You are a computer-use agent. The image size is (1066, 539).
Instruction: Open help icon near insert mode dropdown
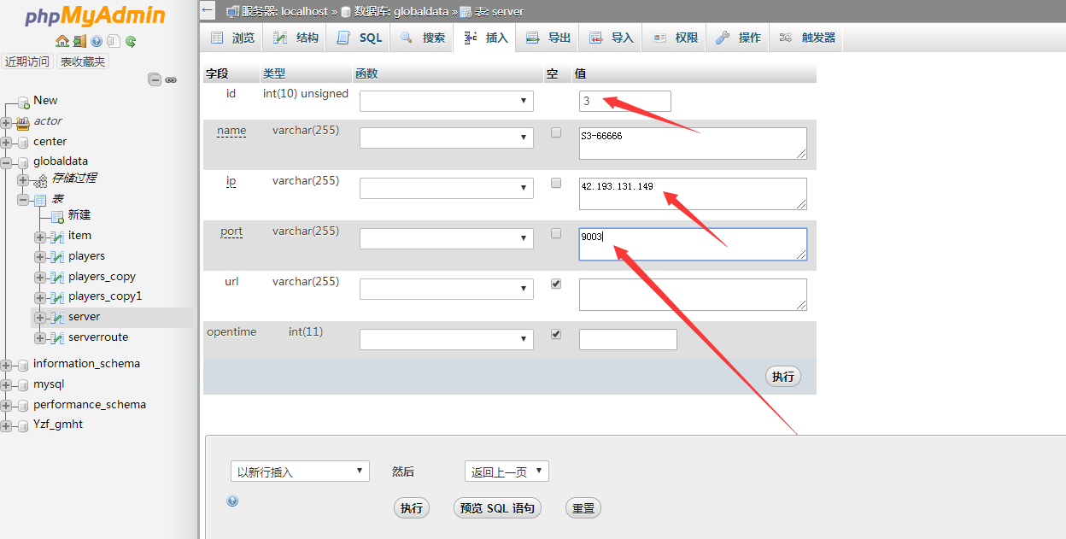[232, 501]
